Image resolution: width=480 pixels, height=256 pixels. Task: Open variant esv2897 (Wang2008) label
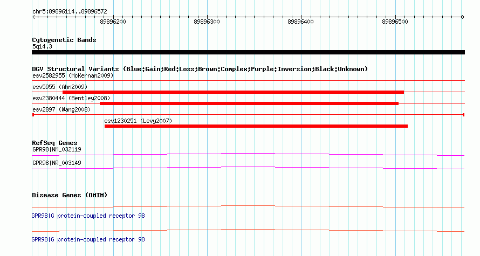[61, 109]
